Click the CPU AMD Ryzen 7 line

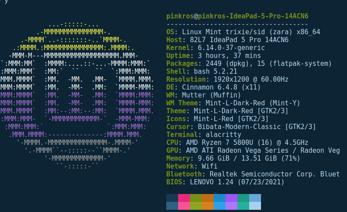pos(237,143)
